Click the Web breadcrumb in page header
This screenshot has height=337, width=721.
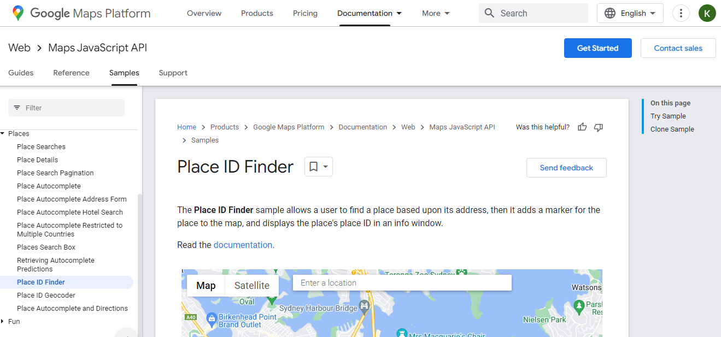[x=19, y=48]
